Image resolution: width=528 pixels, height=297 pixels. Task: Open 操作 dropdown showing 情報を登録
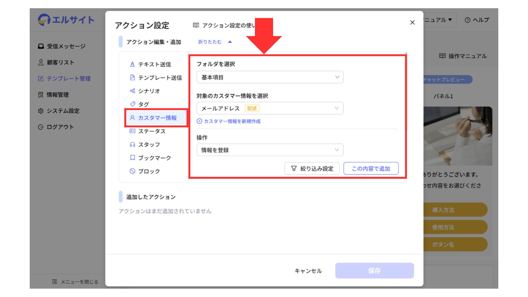coord(270,150)
